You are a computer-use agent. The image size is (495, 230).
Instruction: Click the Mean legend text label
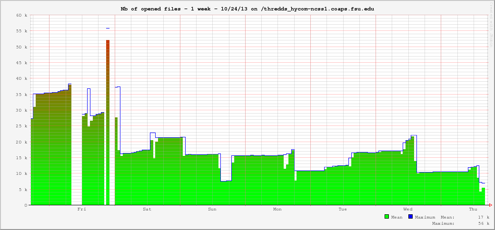pyautogui.click(x=397, y=217)
